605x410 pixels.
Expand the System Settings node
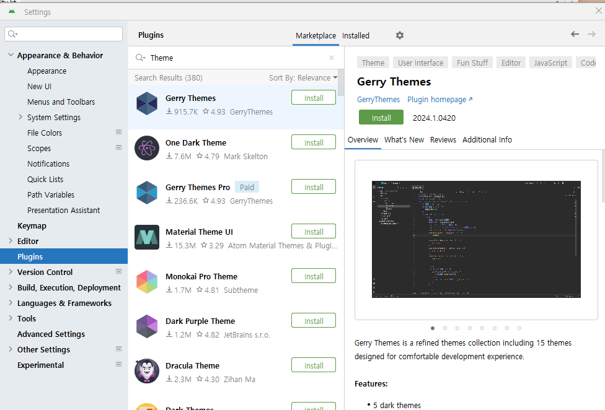coord(20,117)
